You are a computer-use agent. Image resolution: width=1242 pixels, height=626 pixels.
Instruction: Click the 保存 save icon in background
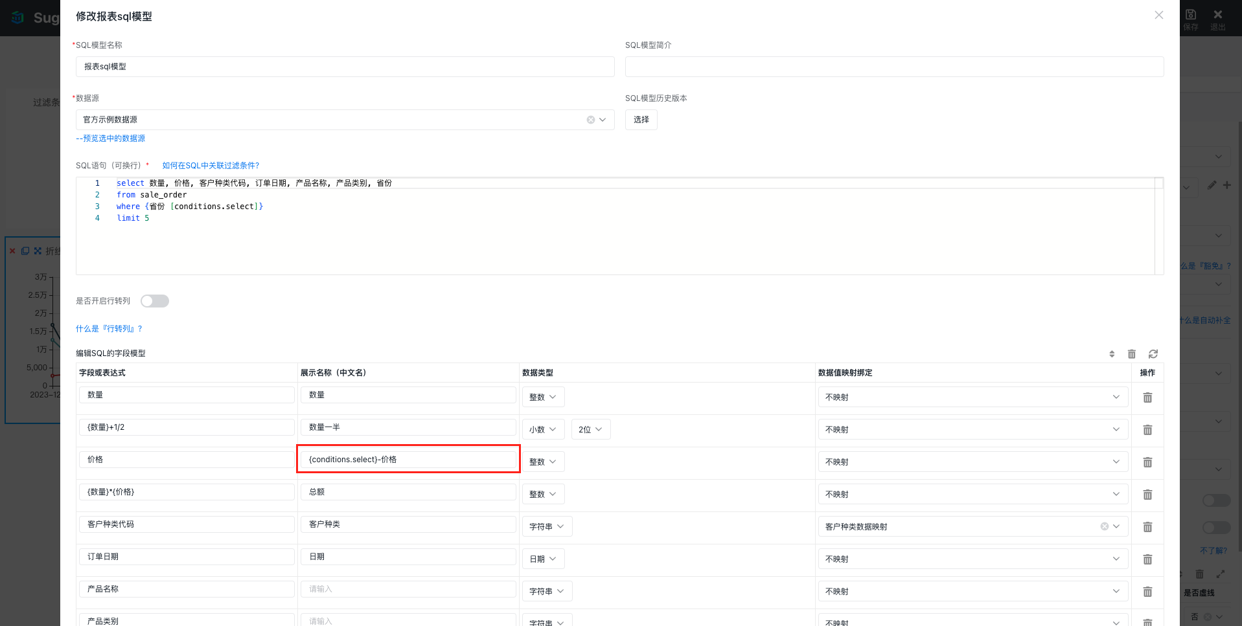tap(1191, 19)
